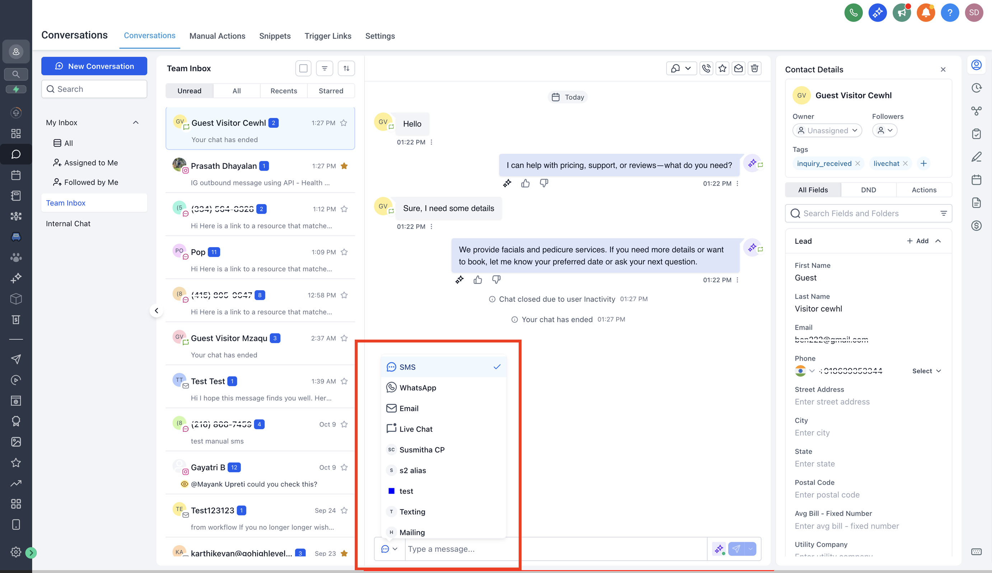The height and width of the screenshot is (573, 992).
Task: Unstar the Prasath Dhayalan conversation
Action: [344, 166]
